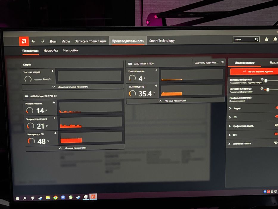Open File Explorer from taskbar
This screenshot has height=209, width=278.
[x=48, y=198]
